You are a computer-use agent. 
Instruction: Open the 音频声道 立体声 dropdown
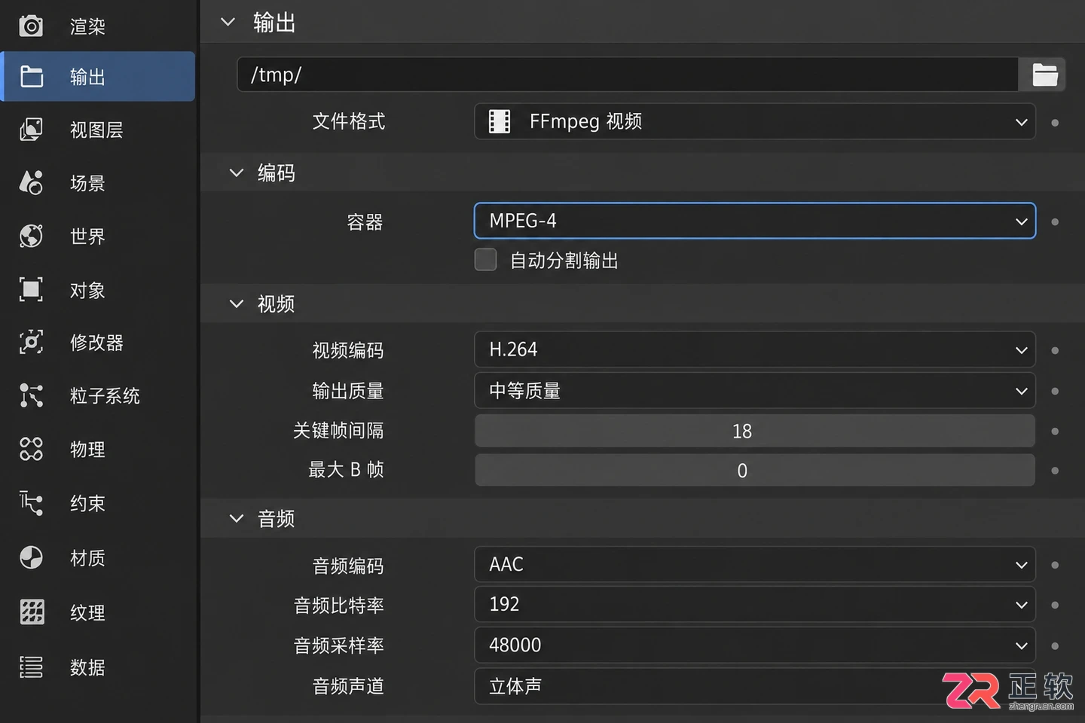[x=755, y=686]
